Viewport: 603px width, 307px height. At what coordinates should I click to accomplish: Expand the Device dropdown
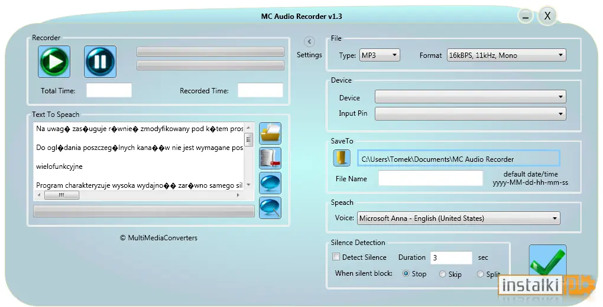pos(471,96)
